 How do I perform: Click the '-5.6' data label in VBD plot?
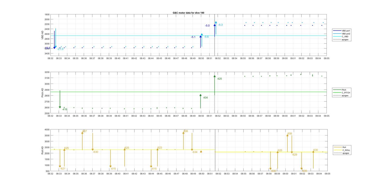click(206, 37)
